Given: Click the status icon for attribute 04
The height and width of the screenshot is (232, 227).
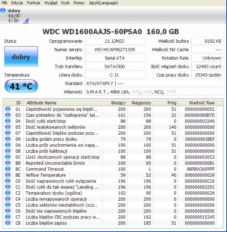Looking at the screenshot, I should click(8, 121).
